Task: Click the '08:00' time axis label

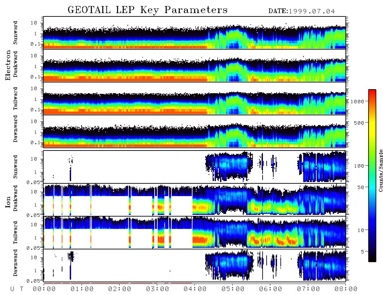Action: coord(346,289)
